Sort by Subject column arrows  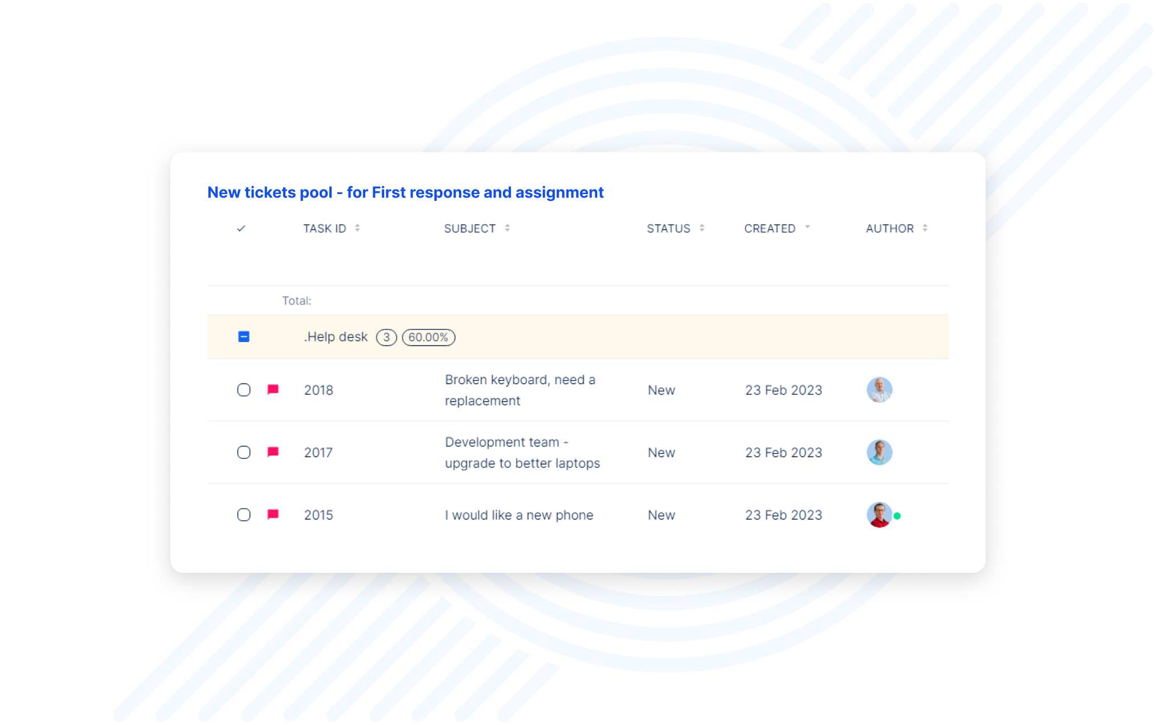click(x=507, y=228)
